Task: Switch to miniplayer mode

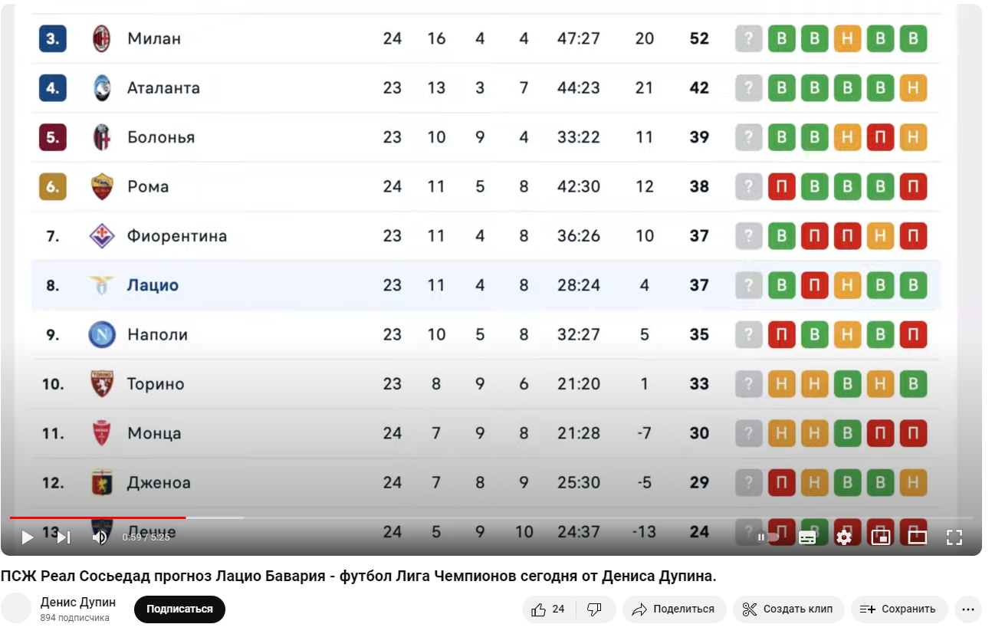Action: coord(881,537)
